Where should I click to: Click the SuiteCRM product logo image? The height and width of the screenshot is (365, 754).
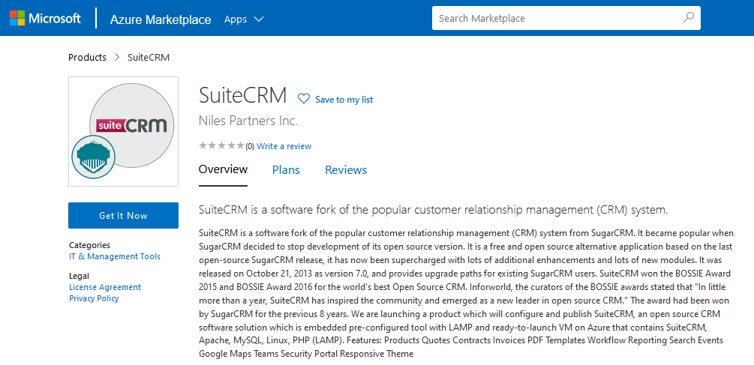tap(124, 130)
